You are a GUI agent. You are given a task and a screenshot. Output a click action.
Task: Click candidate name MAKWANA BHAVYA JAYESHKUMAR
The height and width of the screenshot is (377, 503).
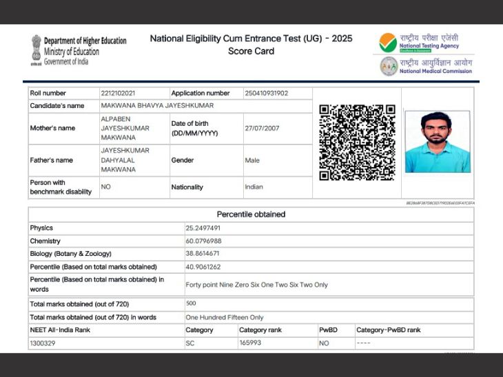point(157,106)
